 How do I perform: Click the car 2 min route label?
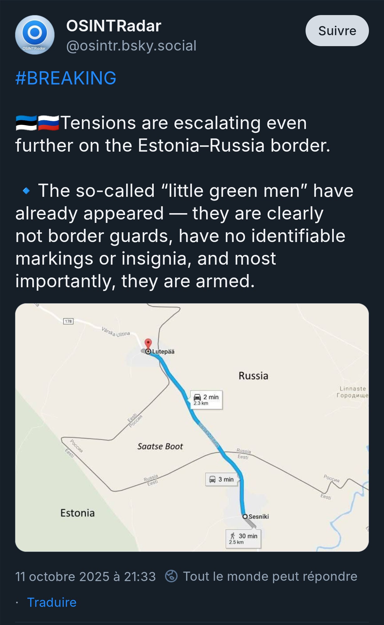click(206, 400)
